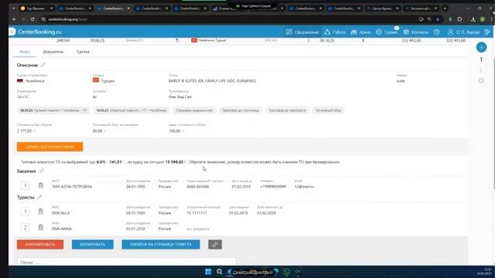
Task: Click hotel name BARUT B SUITES text
Action: pyautogui.click(x=212, y=81)
